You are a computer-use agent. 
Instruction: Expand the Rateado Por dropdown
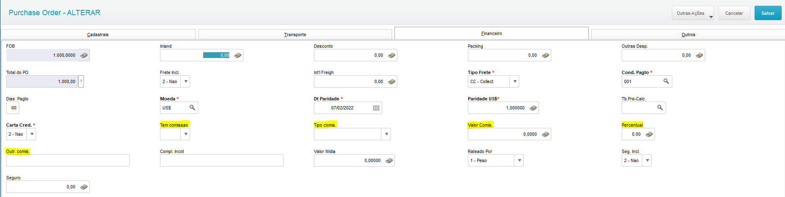coord(519,160)
